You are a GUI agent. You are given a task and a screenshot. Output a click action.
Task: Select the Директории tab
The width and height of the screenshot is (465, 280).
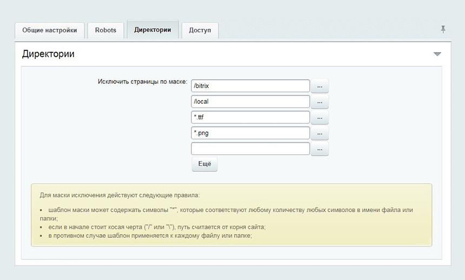click(152, 30)
